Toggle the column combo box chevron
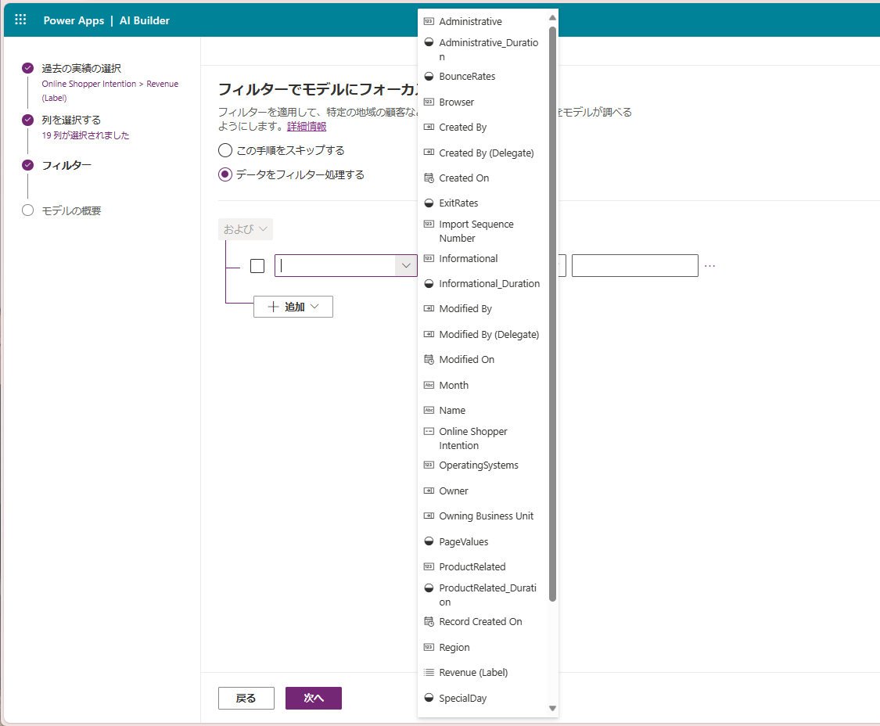 [x=406, y=265]
